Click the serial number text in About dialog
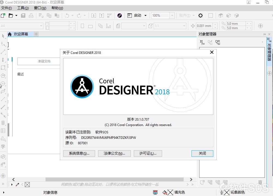273x196 pixels. 108,137
